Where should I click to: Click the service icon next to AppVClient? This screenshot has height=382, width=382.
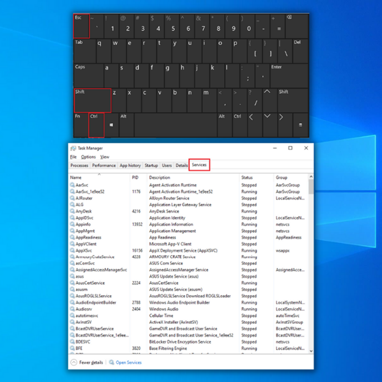coord(72,244)
